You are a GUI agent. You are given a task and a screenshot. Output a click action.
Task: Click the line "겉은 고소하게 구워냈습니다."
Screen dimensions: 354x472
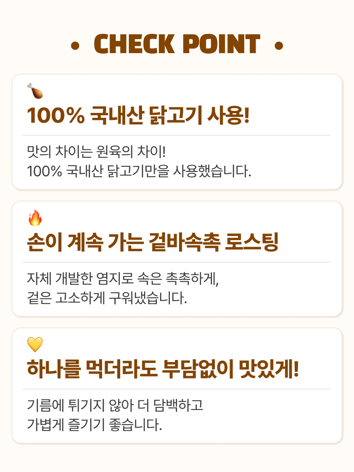click(107, 298)
